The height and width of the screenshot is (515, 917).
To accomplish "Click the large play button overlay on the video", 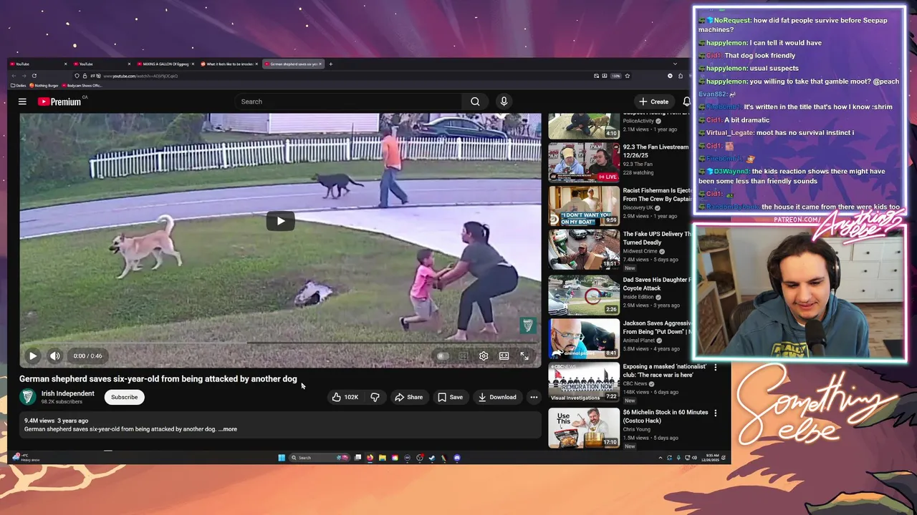I will [x=280, y=220].
